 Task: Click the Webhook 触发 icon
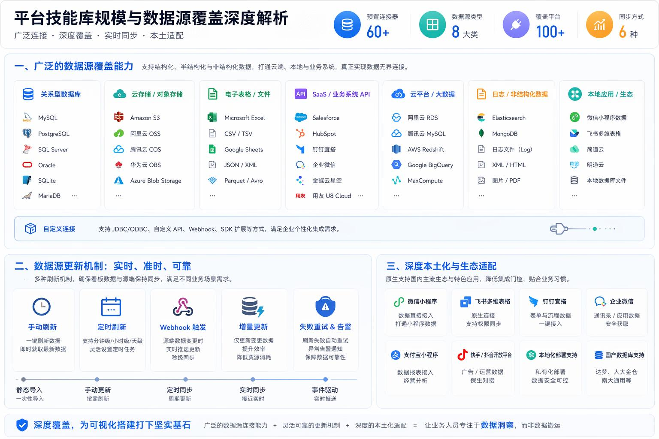coord(183,307)
